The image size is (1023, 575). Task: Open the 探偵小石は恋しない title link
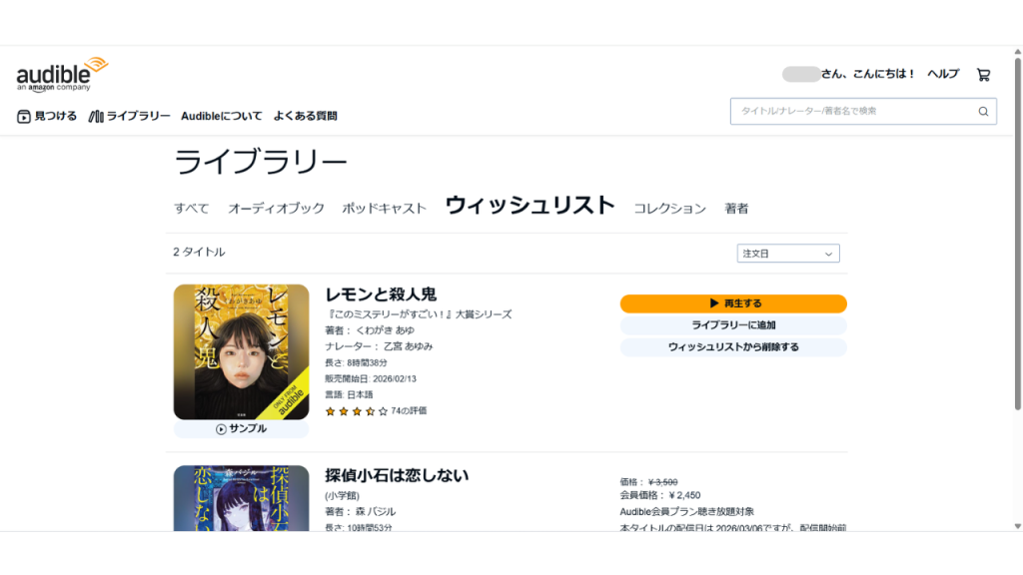(x=397, y=476)
